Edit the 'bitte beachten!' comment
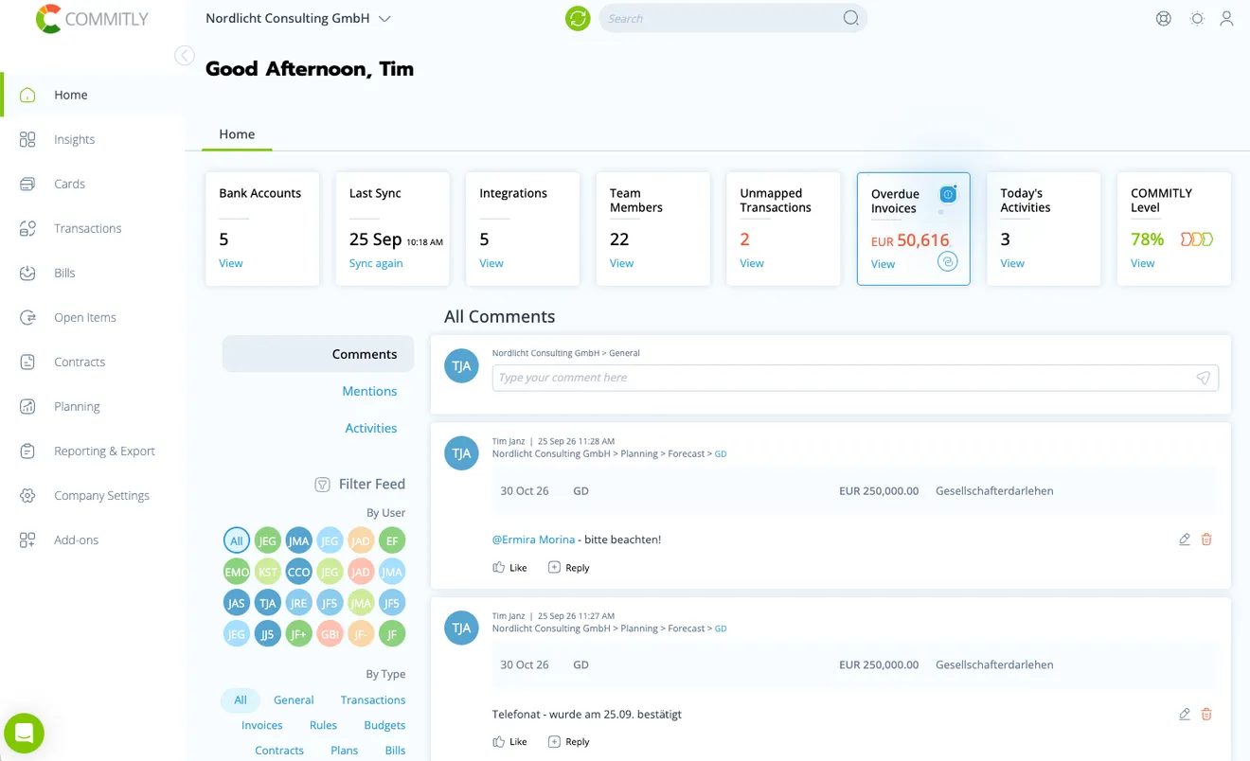Image resolution: width=1250 pixels, height=761 pixels. pyautogui.click(x=1185, y=540)
